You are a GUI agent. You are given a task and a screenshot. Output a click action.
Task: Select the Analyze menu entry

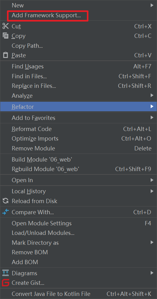tap(79, 96)
